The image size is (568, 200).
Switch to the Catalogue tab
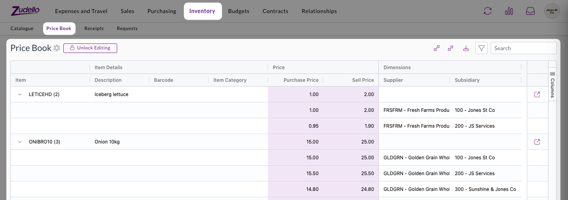click(x=22, y=28)
